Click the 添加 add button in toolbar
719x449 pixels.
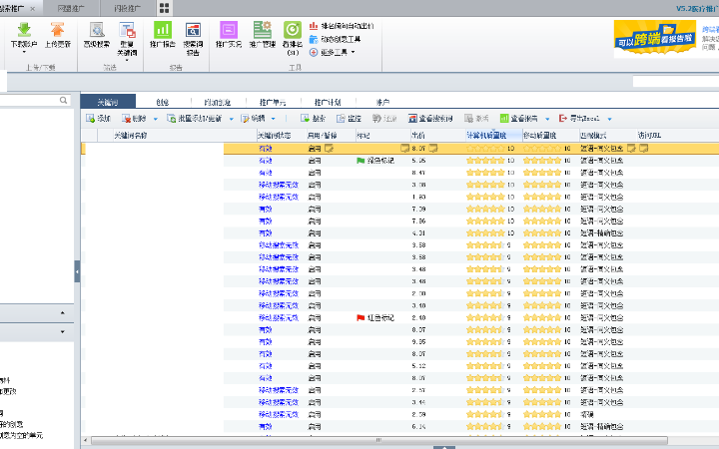click(98, 118)
